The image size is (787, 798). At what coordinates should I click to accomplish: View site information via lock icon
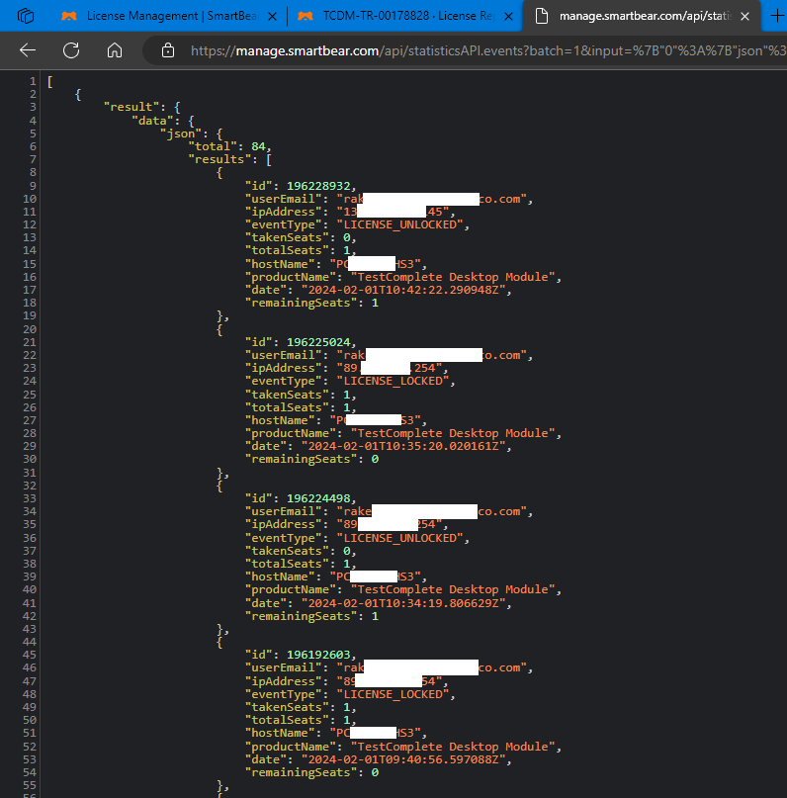point(168,50)
